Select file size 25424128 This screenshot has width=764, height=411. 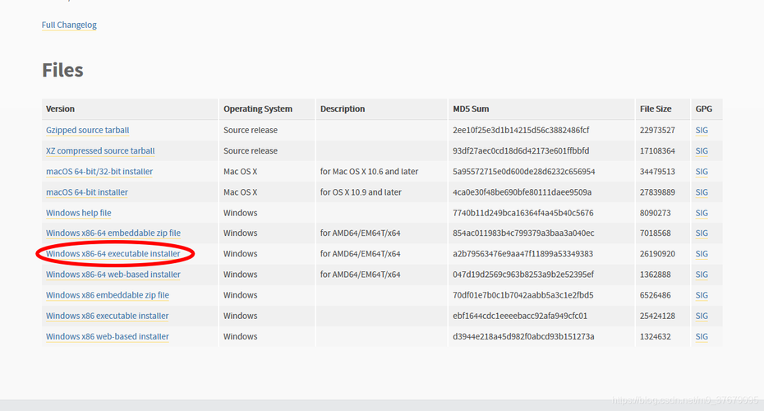657,316
